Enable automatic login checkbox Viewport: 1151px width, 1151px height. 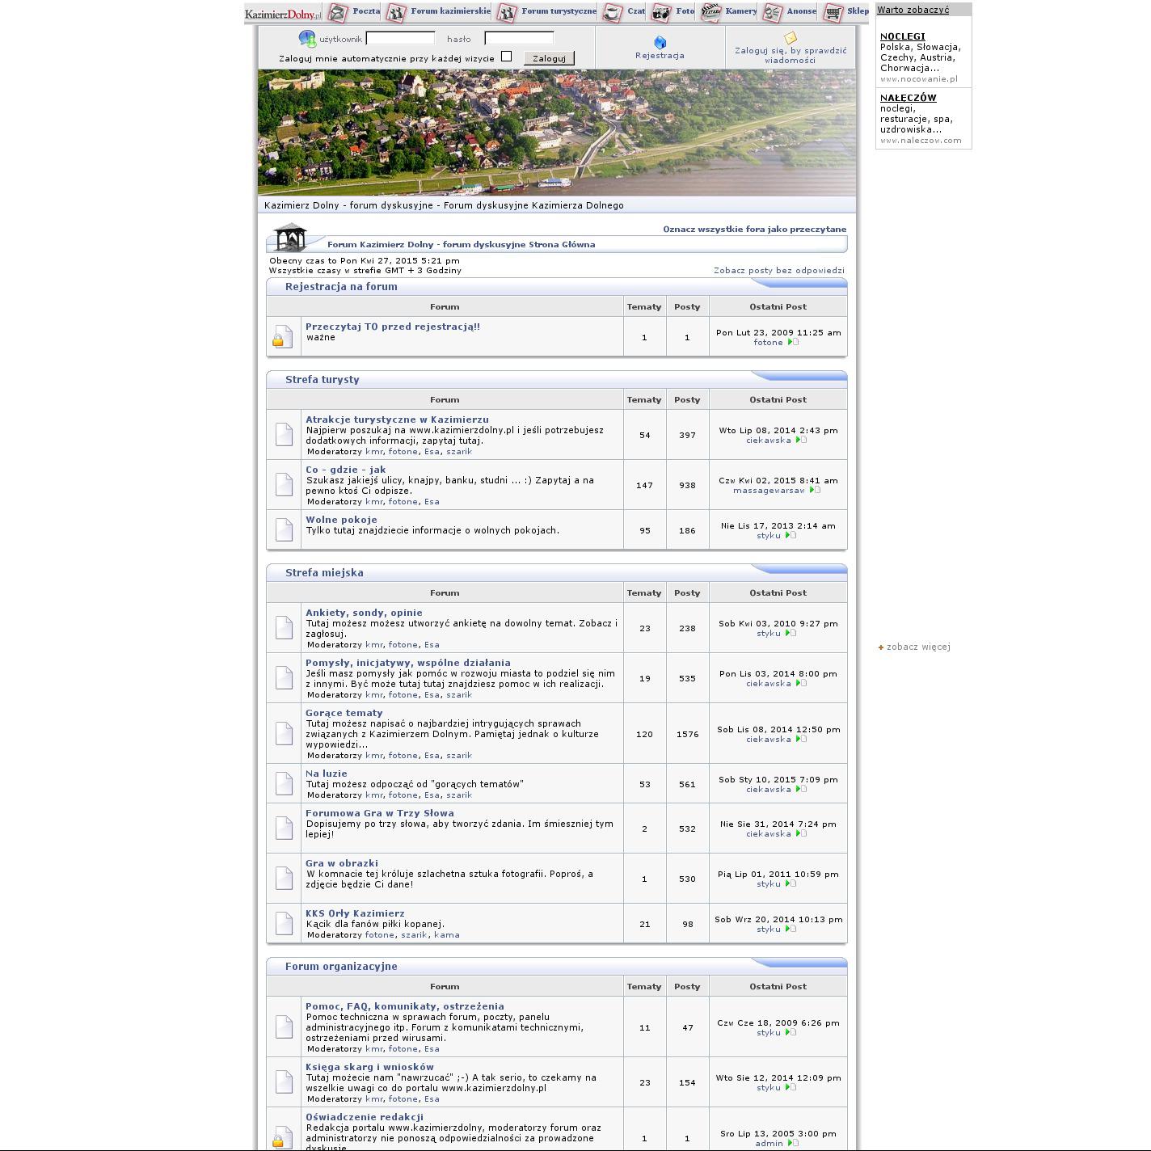coord(507,57)
